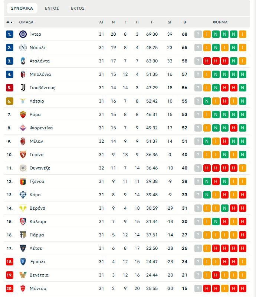256x297 pixels.
Task: Click the Parma club crest icon
Action: (x=23, y=235)
